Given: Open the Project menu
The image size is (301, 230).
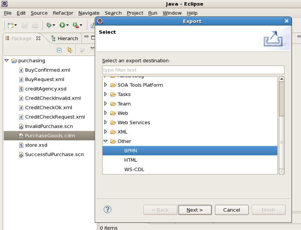Looking at the screenshot, I should [x=135, y=13].
